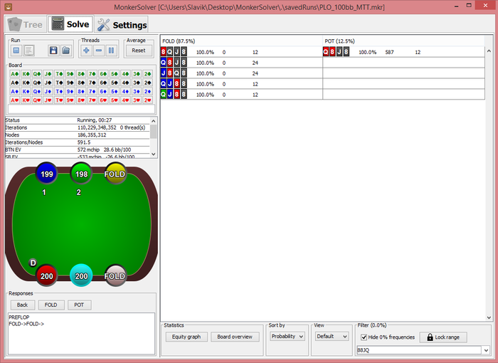Viewport: 498px width, 363px height.
Task: Select the grey FOLD player chip
Action: click(115, 275)
